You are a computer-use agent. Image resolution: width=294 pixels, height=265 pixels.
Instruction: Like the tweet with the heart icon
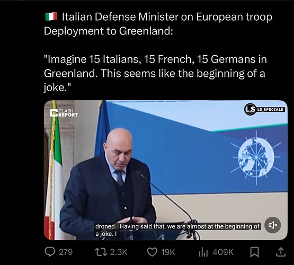coord(152,252)
